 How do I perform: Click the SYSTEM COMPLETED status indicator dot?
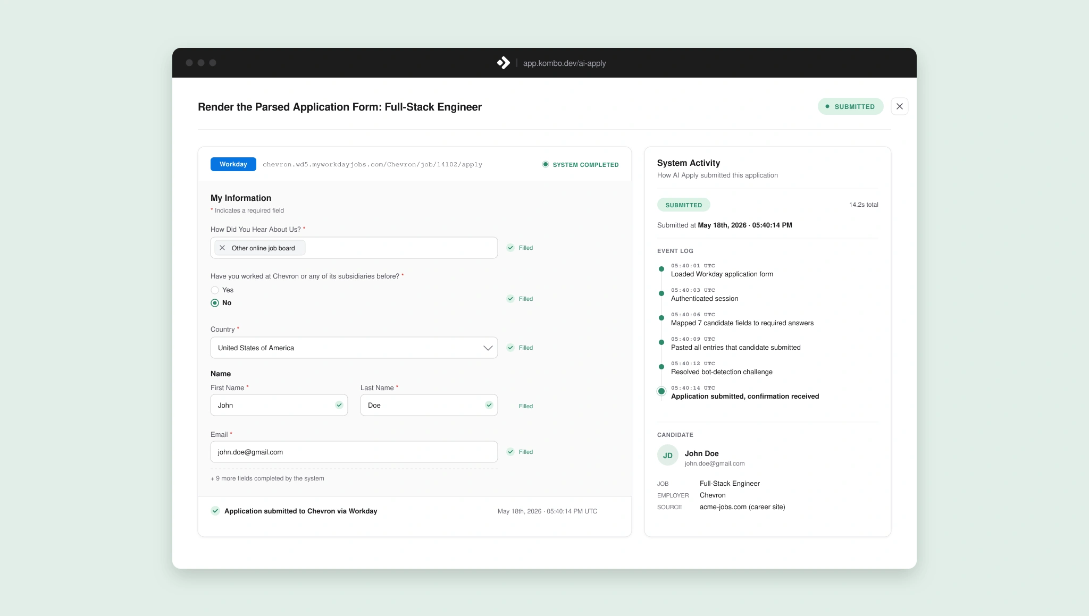(545, 164)
